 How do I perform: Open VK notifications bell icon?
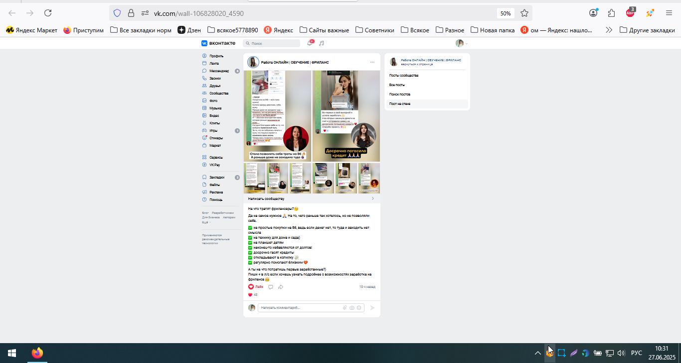[x=310, y=43]
